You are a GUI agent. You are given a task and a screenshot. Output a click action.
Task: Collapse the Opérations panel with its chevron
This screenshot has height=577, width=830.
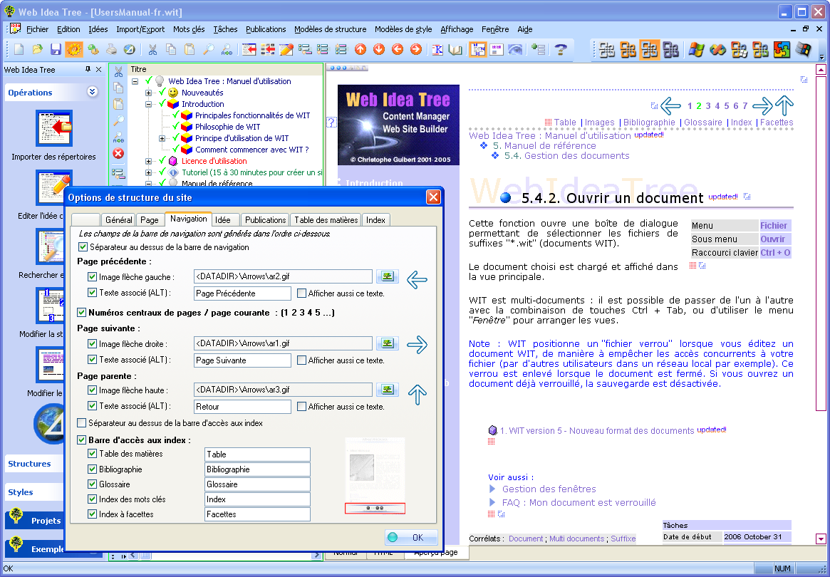(x=90, y=92)
